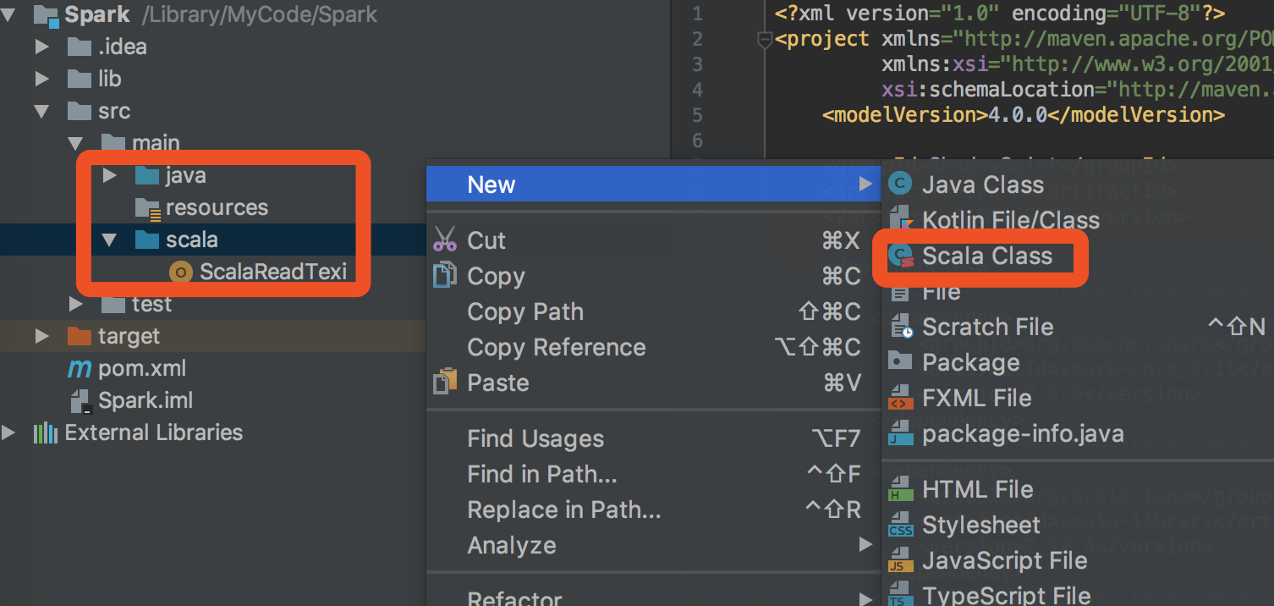Choose Copy Reference in context menu
1274x606 pixels.
click(x=652, y=347)
